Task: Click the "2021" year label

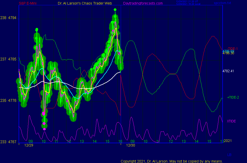Action: (228, 141)
